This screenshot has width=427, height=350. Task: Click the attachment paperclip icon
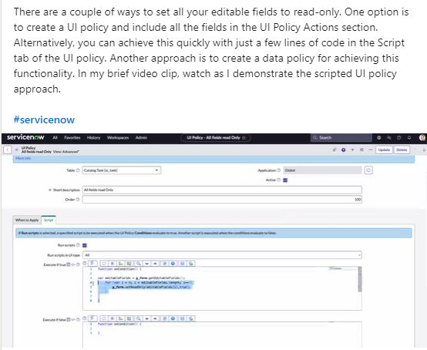click(x=335, y=150)
